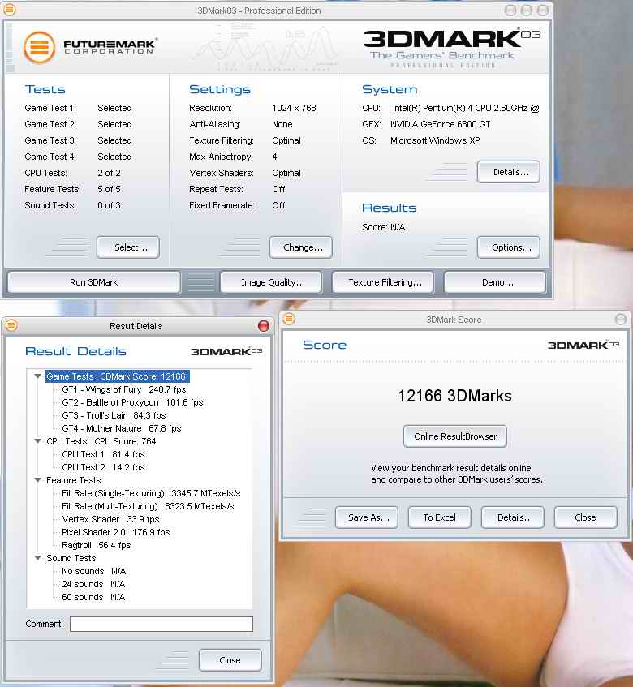Select No sounds N/A row

tap(94, 571)
